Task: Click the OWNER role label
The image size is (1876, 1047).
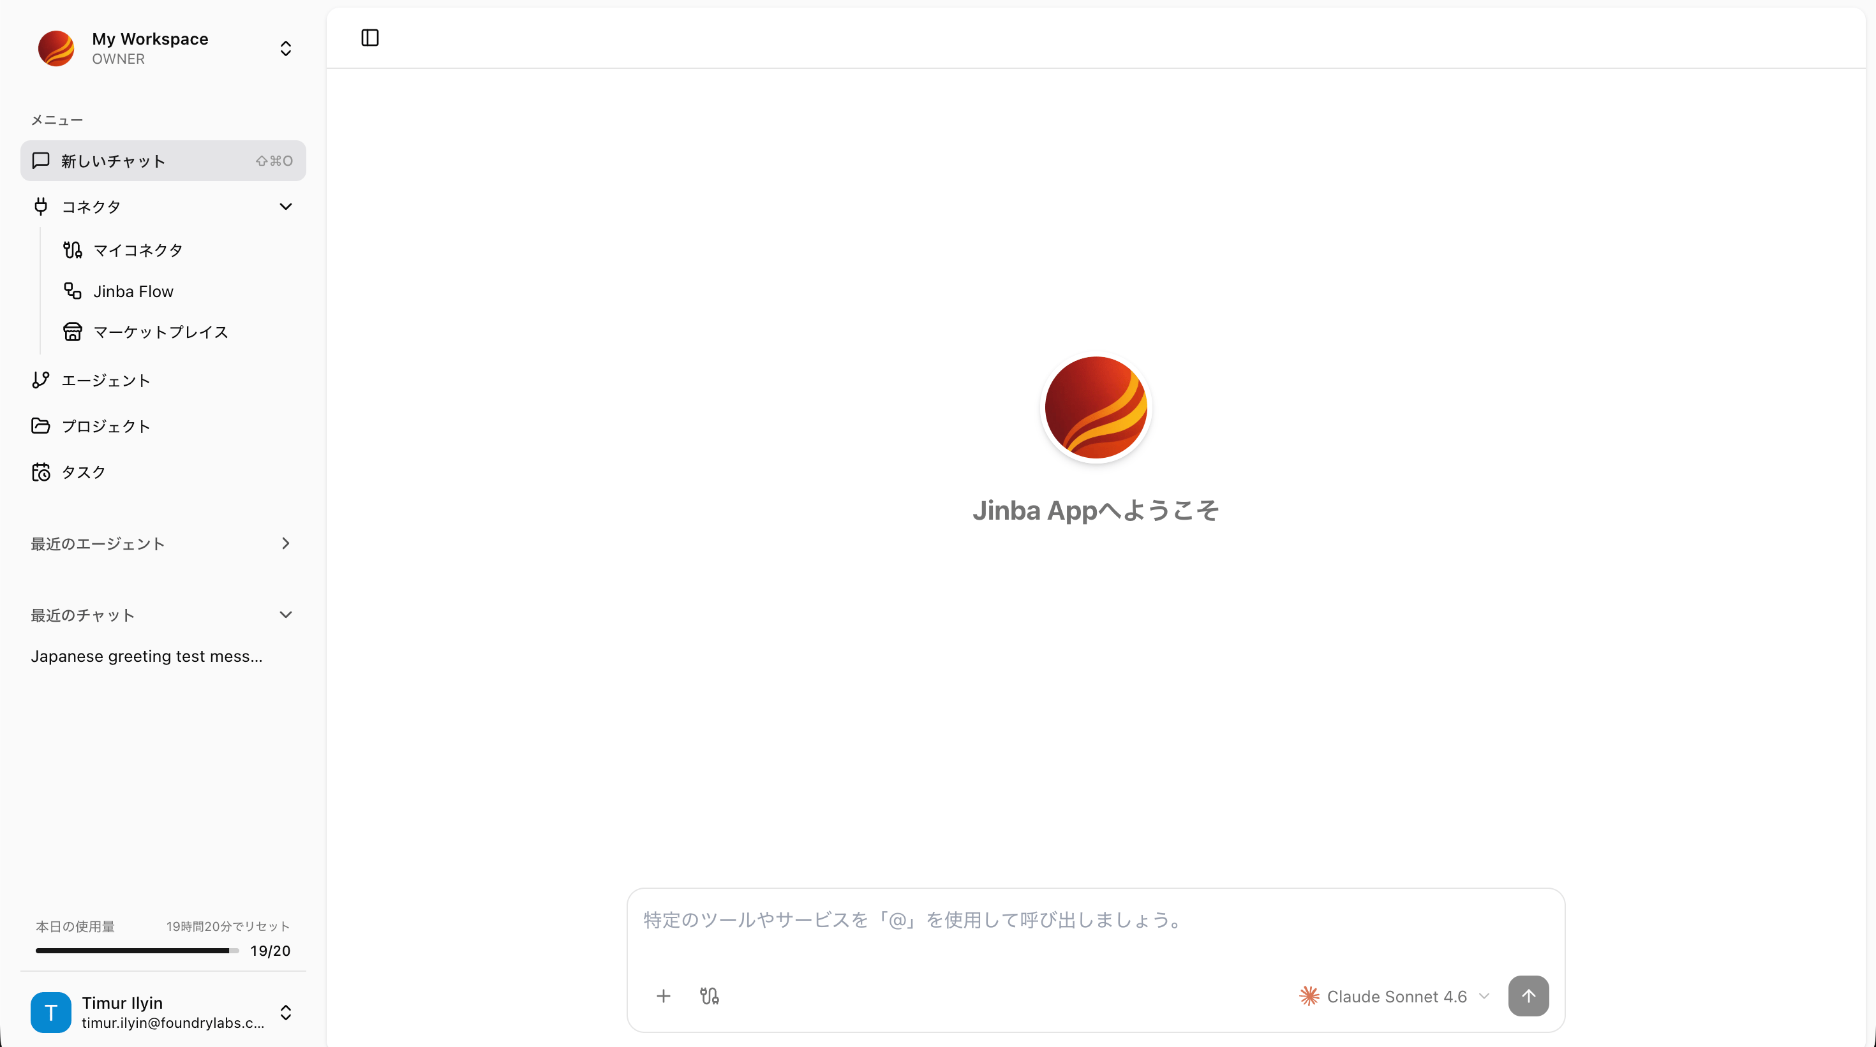Action: click(118, 59)
